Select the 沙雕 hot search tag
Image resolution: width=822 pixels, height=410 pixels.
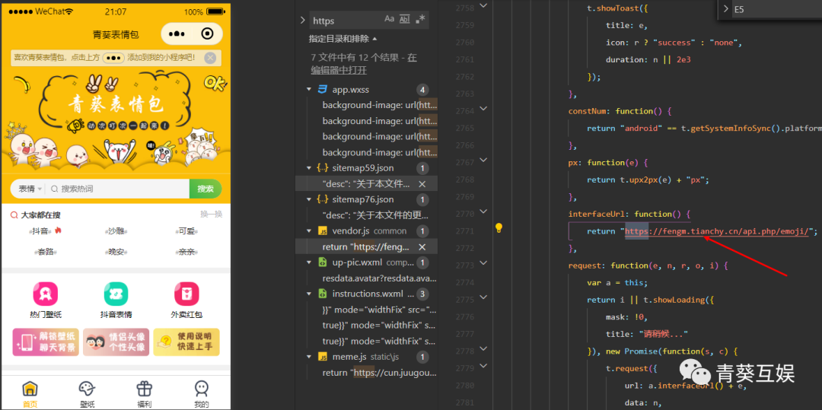[116, 231]
